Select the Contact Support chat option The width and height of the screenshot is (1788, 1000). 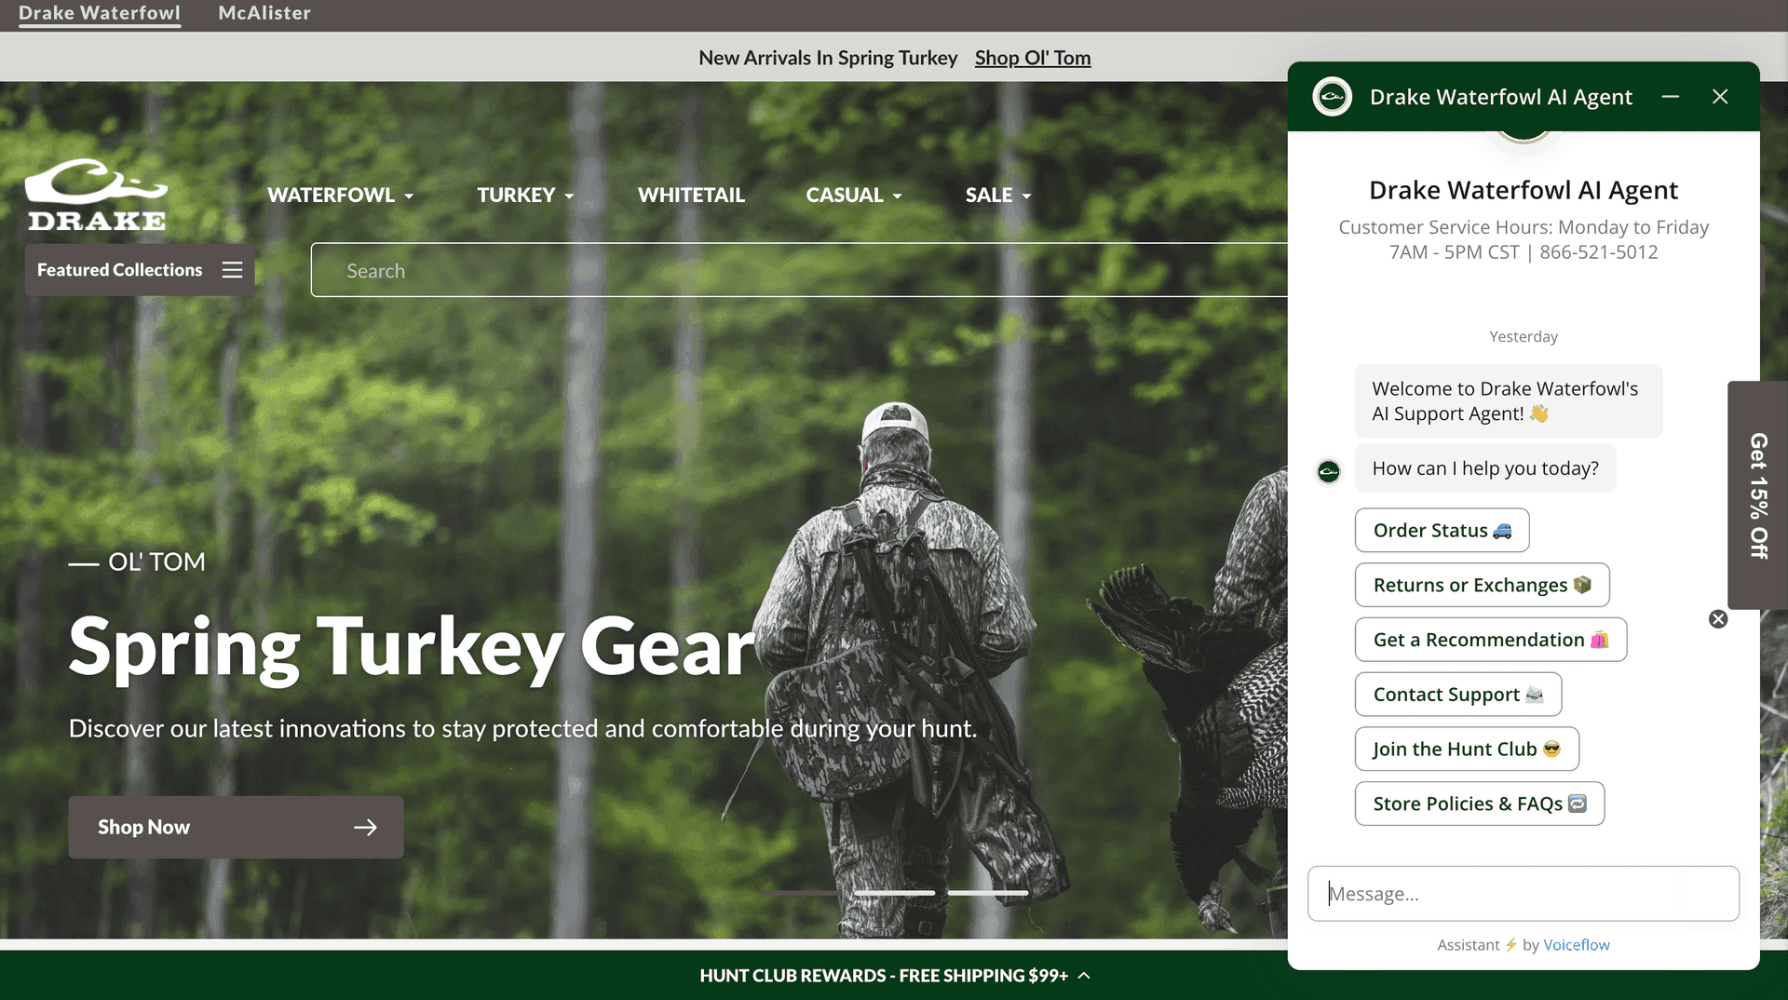(x=1457, y=695)
